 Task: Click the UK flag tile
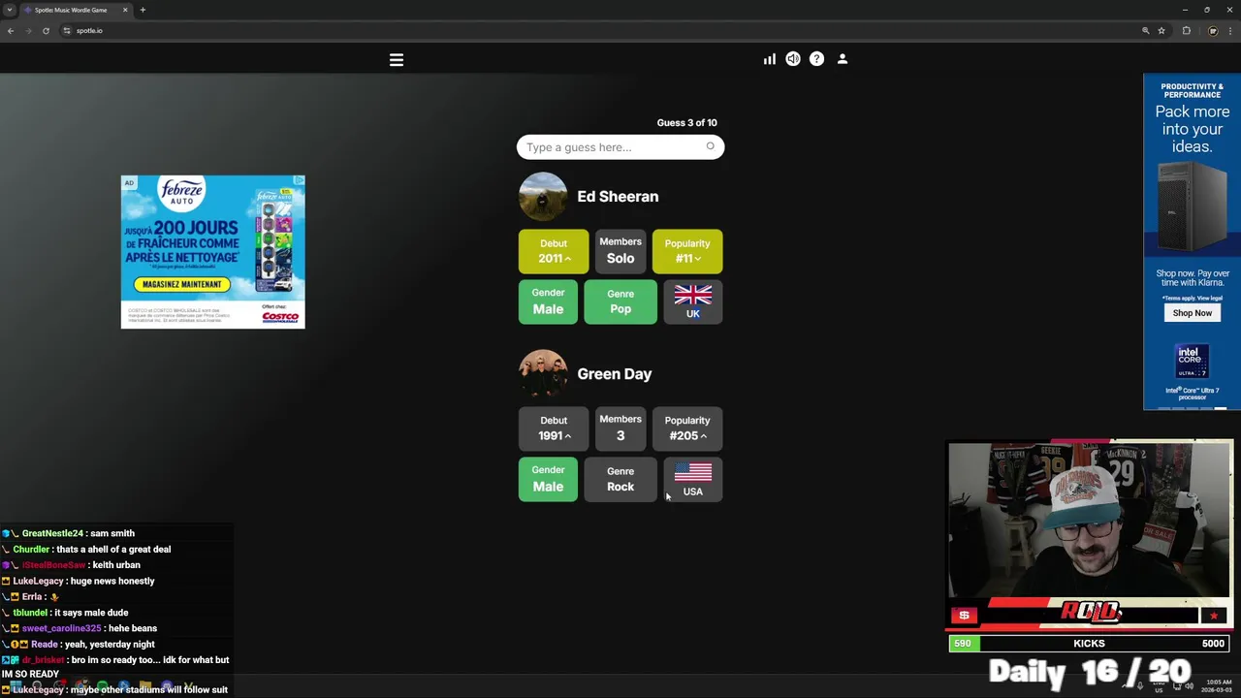[x=693, y=301]
